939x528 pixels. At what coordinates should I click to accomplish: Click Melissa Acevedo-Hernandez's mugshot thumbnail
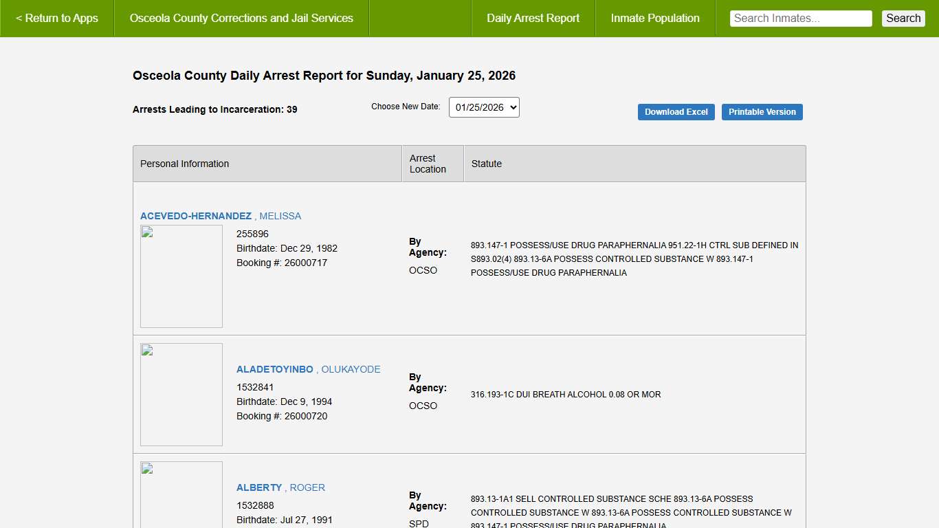click(x=181, y=276)
